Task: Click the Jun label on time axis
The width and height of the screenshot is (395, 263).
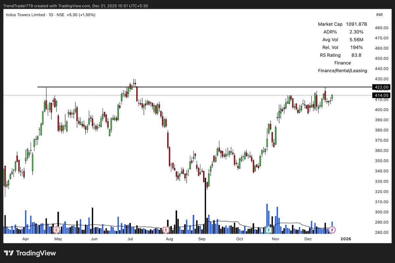Action: pyautogui.click(x=94, y=239)
